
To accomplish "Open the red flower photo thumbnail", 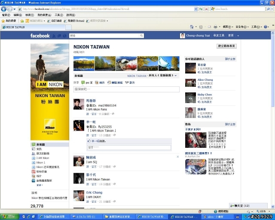I will click(126, 64).
